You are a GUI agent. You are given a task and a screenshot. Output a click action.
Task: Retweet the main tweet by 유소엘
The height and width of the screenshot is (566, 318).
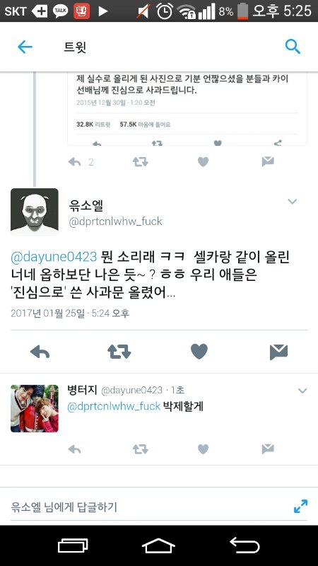pyautogui.click(x=119, y=351)
